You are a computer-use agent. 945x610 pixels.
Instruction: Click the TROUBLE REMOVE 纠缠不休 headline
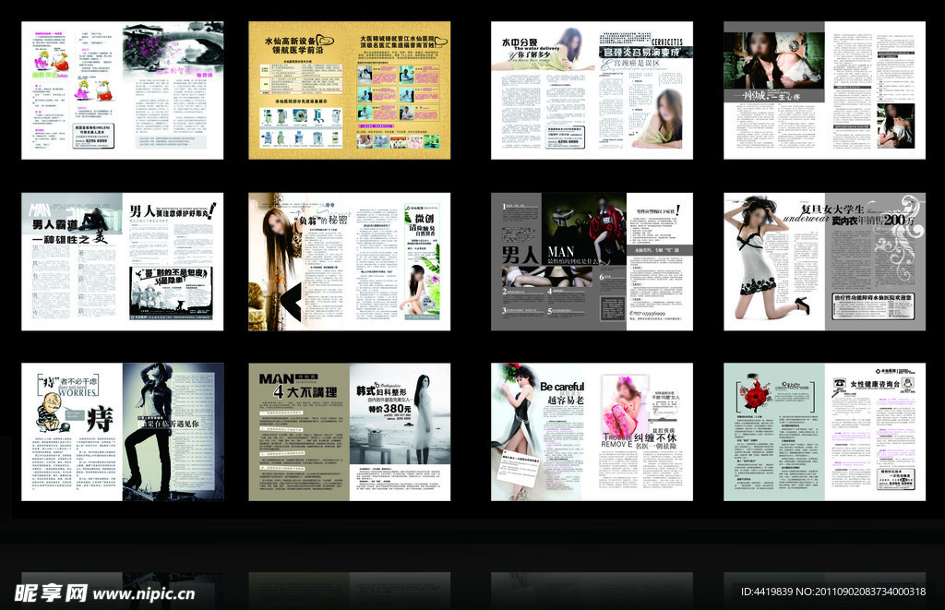pos(640,440)
